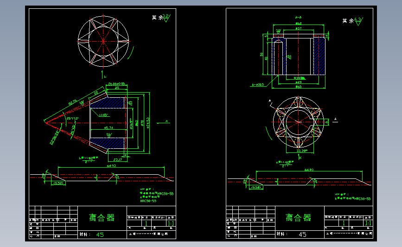Viewport: 402px width, 247px height.
Task: Click the 82.76 cone distance dimension
Action: [72, 102]
